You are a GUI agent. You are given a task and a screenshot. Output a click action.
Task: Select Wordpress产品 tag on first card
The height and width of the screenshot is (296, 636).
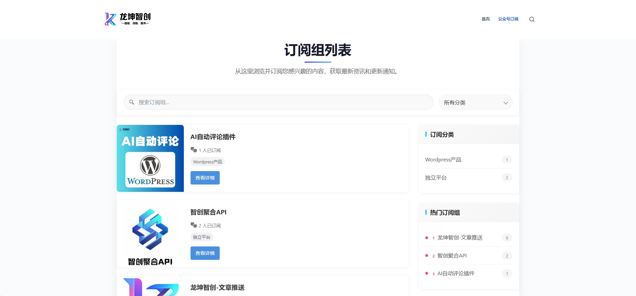coord(207,162)
